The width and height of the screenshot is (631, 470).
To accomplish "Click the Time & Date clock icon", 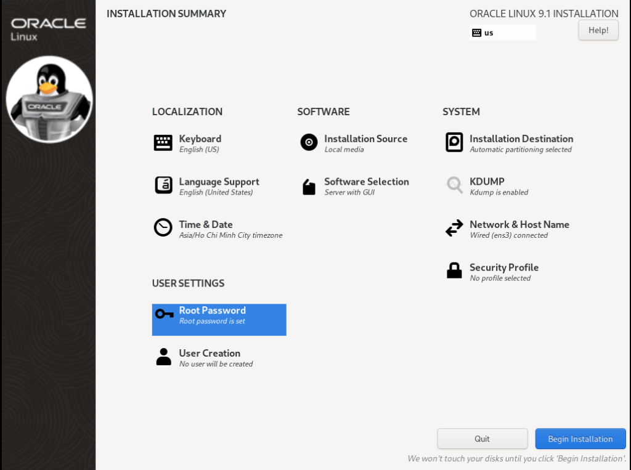I will click(x=163, y=228).
